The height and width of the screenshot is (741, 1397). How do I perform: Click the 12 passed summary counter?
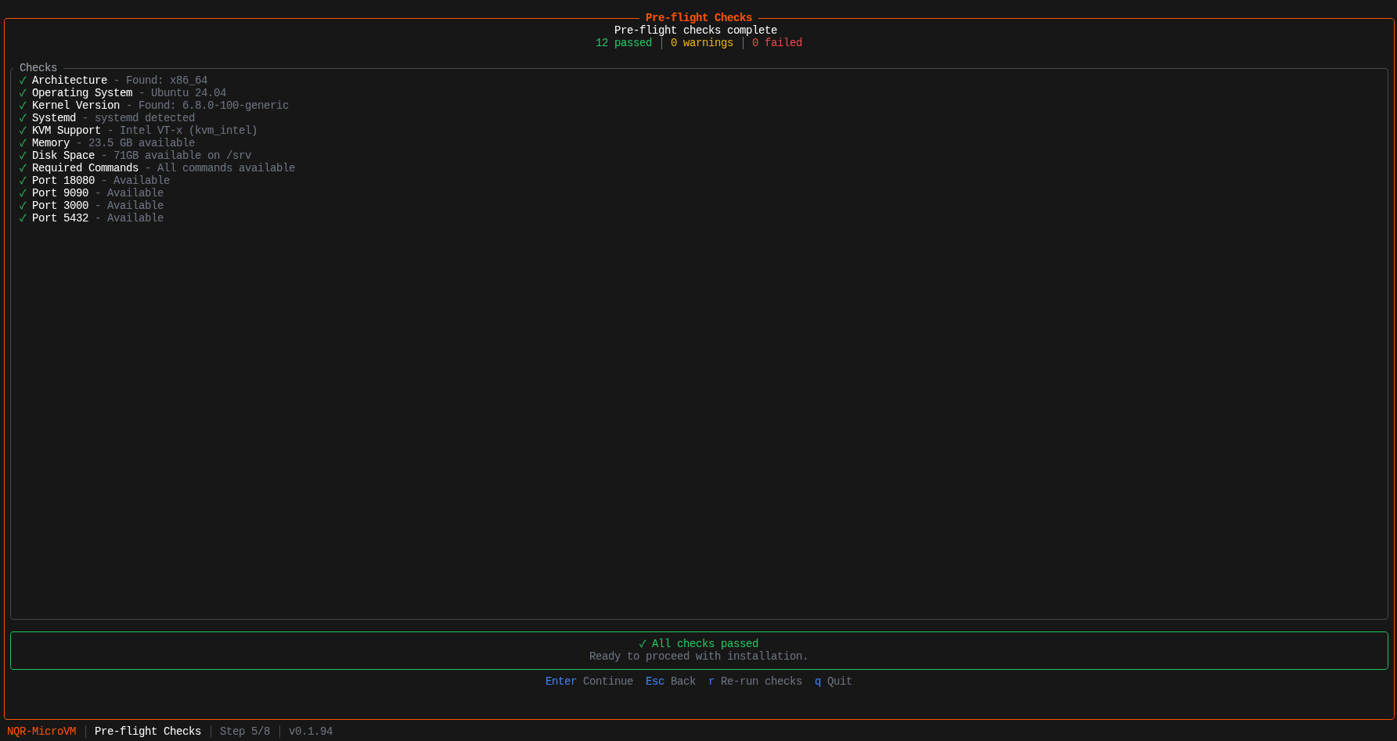(623, 43)
